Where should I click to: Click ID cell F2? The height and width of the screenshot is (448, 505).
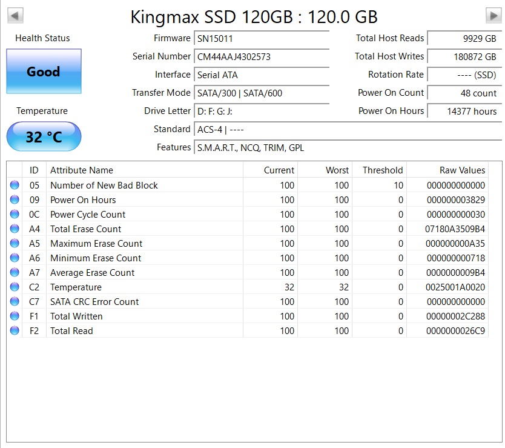pos(34,330)
